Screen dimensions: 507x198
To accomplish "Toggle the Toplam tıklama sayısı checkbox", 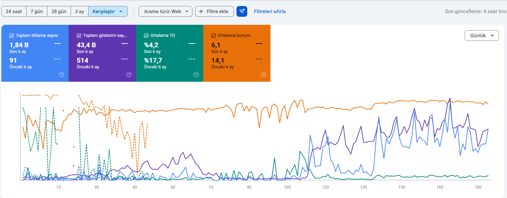I will [12, 36].
